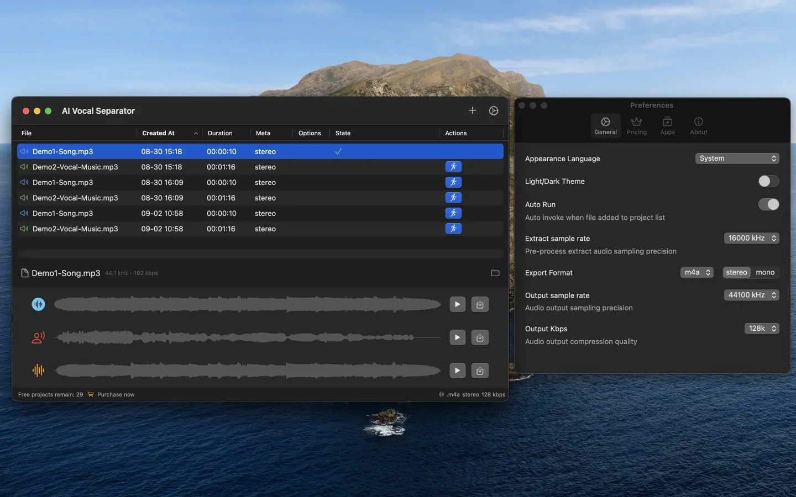This screenshot has height=497, width=796.
Task: Select Demo2-Vocal-Music.mp3 row created 09-02 10:58
Action: click(x=260, y=229)
